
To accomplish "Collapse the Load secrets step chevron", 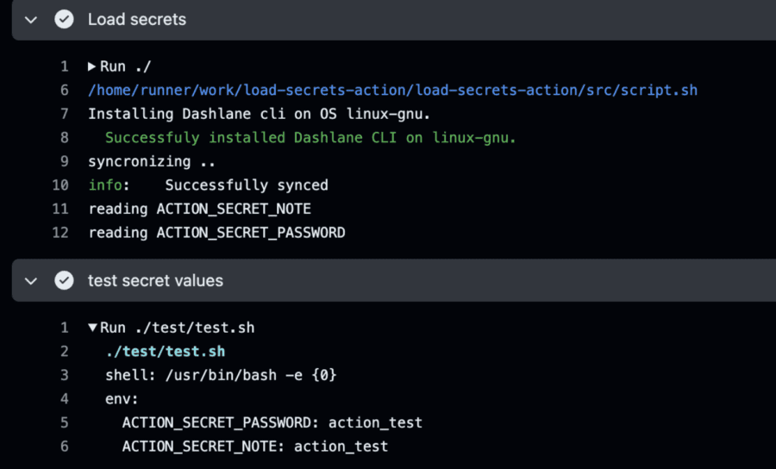I will (32, 19).
